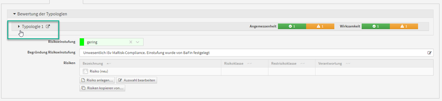Click green Angemessenheit check status badge
This screenshot has width=442, height=101.
(x=292, y=26)
